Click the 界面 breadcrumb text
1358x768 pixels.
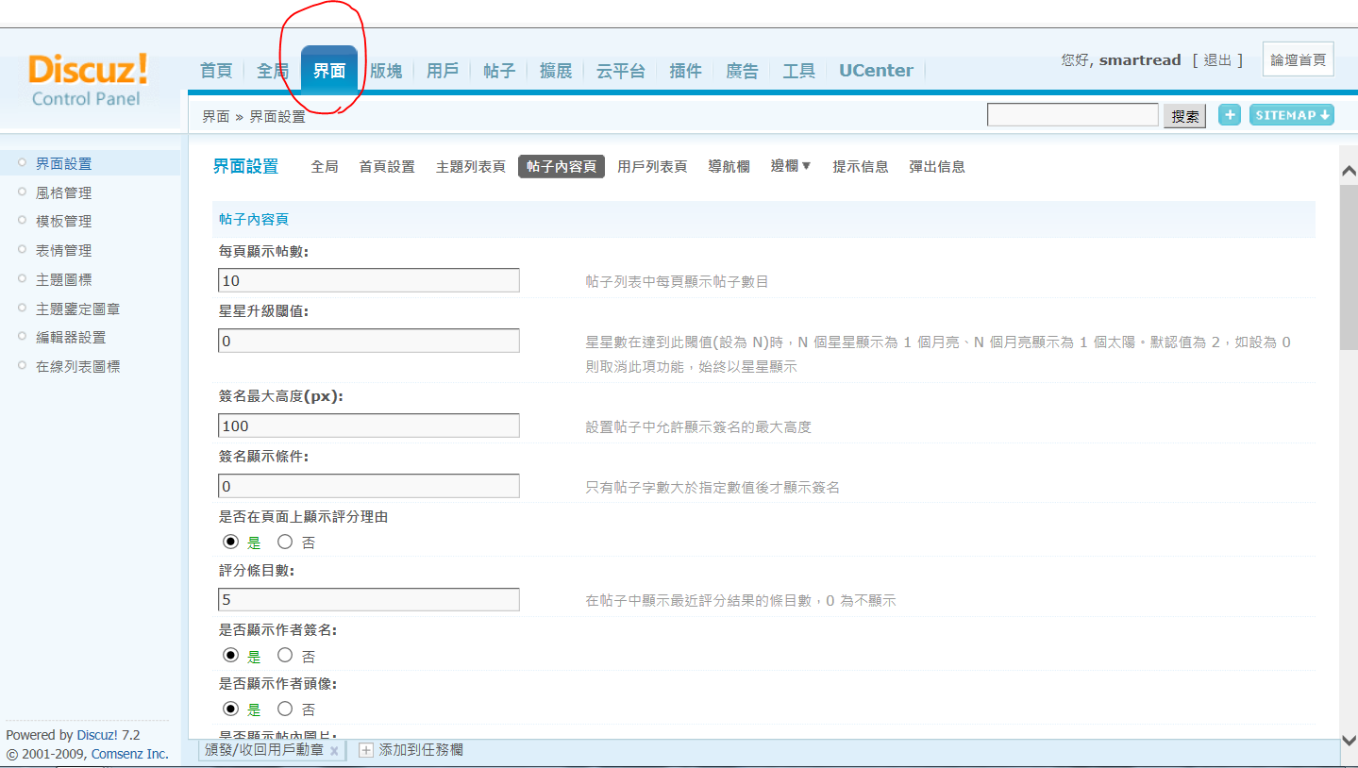[216, 116]
